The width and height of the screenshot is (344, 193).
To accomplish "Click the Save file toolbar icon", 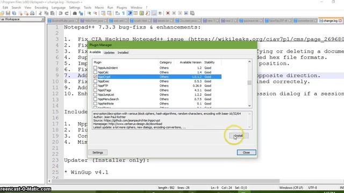I will pyautogui.click(x=8, y=13).
